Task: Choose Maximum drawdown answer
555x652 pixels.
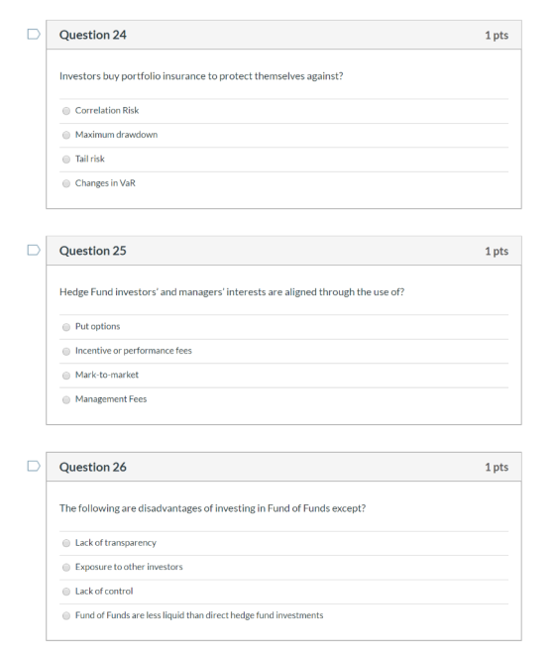Action: (66, 135)
